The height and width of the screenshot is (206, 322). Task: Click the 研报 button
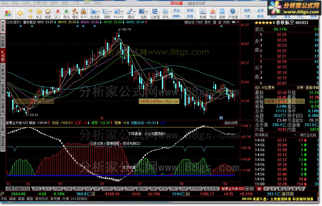pyautogui.click(x=190, y=10)
